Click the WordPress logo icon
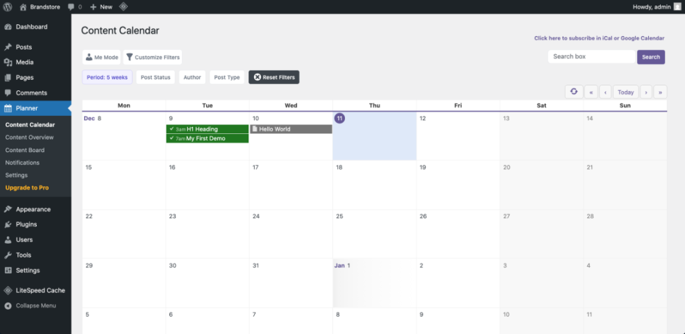 (8, 6)
